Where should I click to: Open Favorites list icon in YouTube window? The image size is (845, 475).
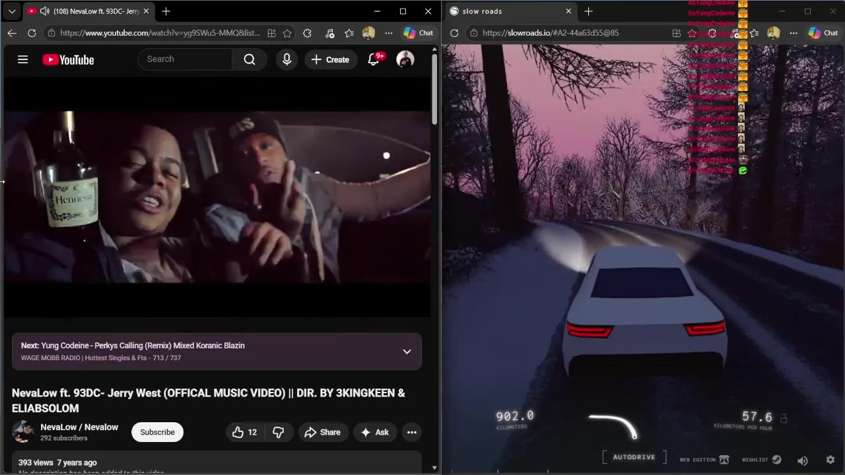(x=349, y=33)
